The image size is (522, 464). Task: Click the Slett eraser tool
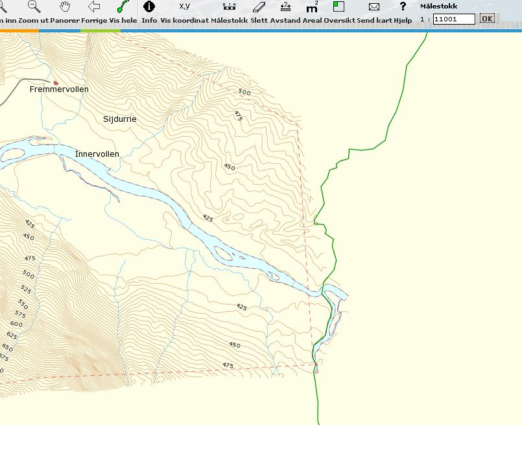tap(259, 7)
